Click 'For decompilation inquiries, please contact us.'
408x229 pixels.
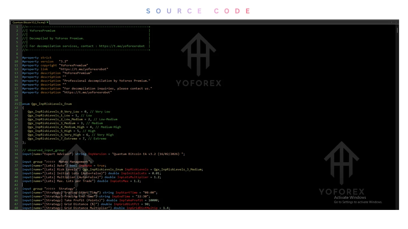pos(87,88)
